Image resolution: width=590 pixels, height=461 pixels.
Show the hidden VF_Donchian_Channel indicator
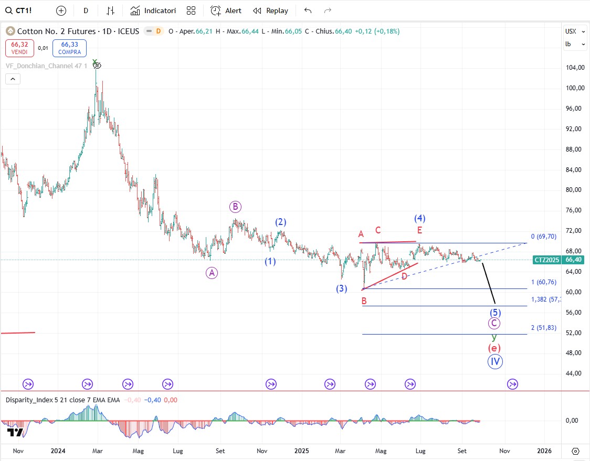click(97, 66)
